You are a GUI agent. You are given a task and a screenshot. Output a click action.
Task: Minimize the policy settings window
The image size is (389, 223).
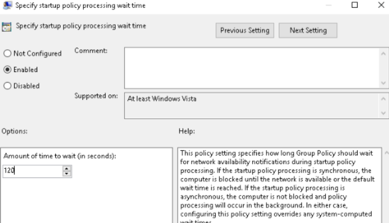tap(329, 5)
